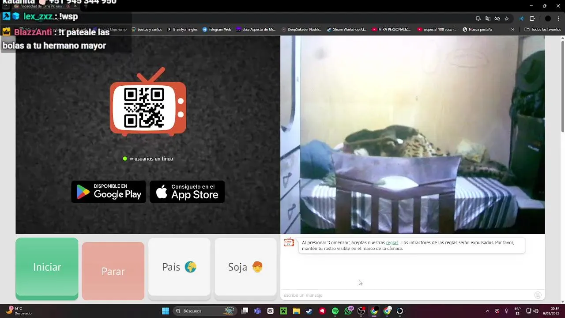Open the second Chrome taskbar icon
The height and width of the screenshot is (318, 565).
click(387, 311)
